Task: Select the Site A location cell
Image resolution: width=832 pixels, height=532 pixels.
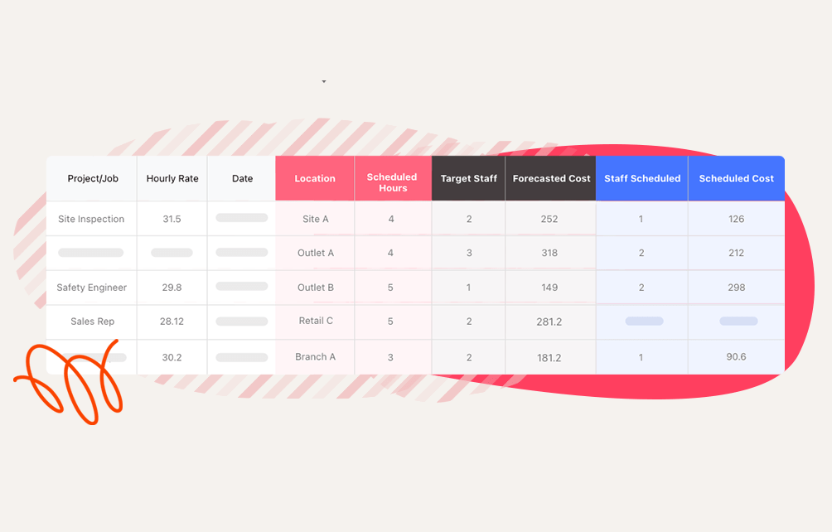Action: tap(315, 220)
